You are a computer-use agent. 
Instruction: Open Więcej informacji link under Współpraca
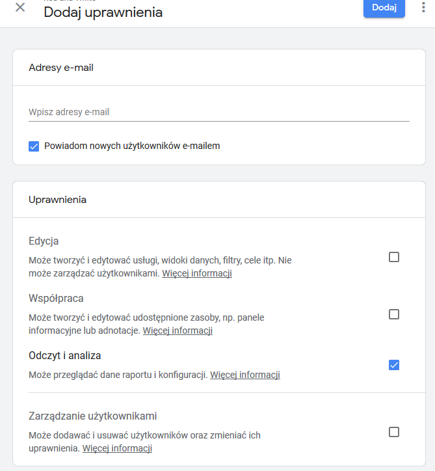click(x=178, y=330)
